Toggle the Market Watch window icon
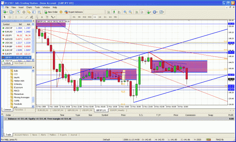 19,12
